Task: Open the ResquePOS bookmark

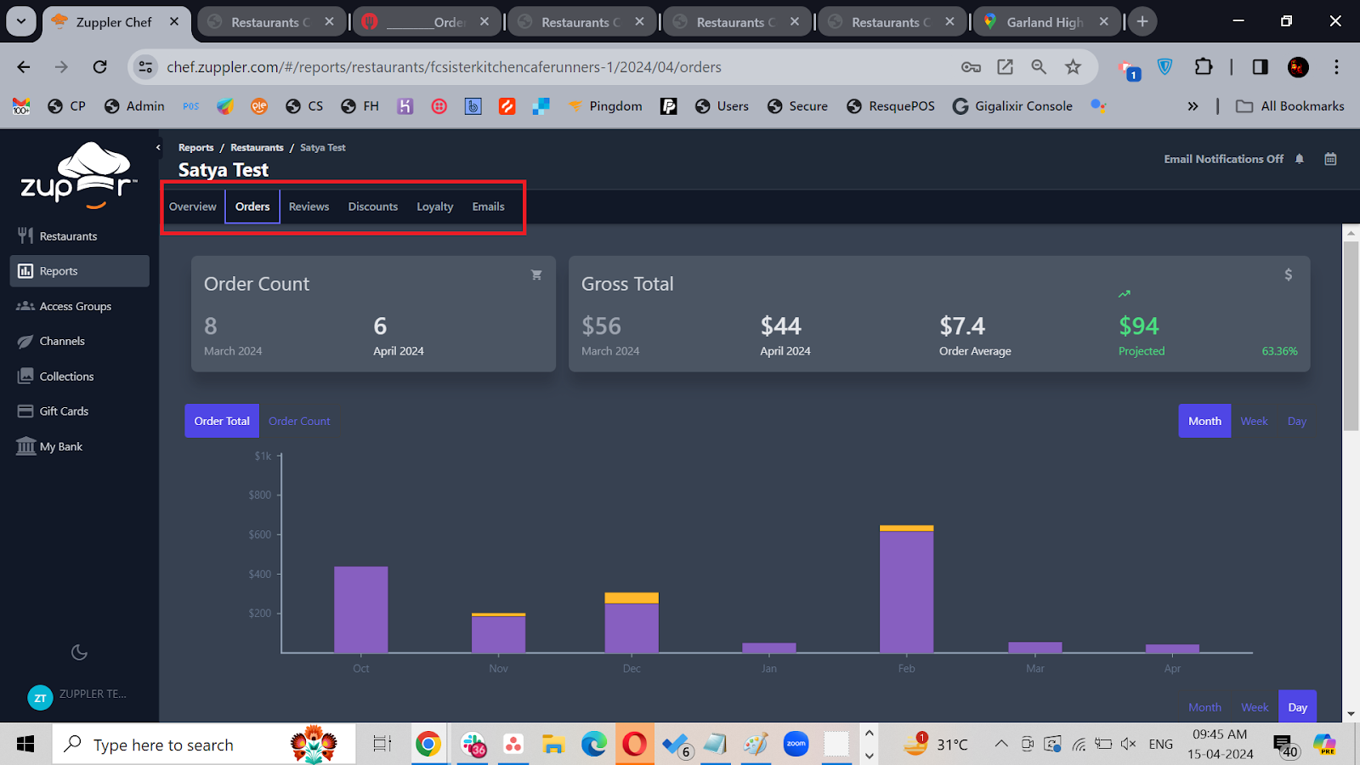Action: point(891,106)
